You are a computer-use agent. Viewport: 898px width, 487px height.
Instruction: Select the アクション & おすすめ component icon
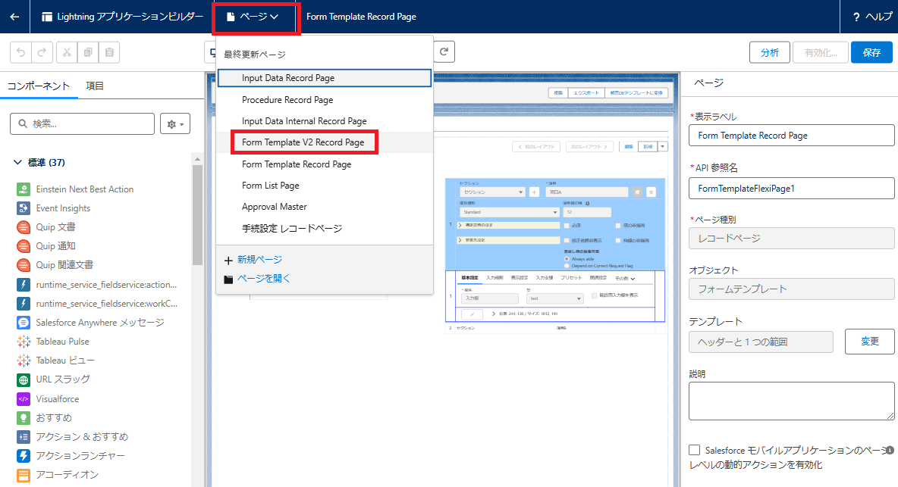tap(24, 437)
